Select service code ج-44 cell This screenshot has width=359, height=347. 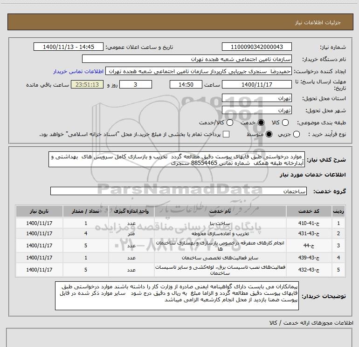pos(309,245)
